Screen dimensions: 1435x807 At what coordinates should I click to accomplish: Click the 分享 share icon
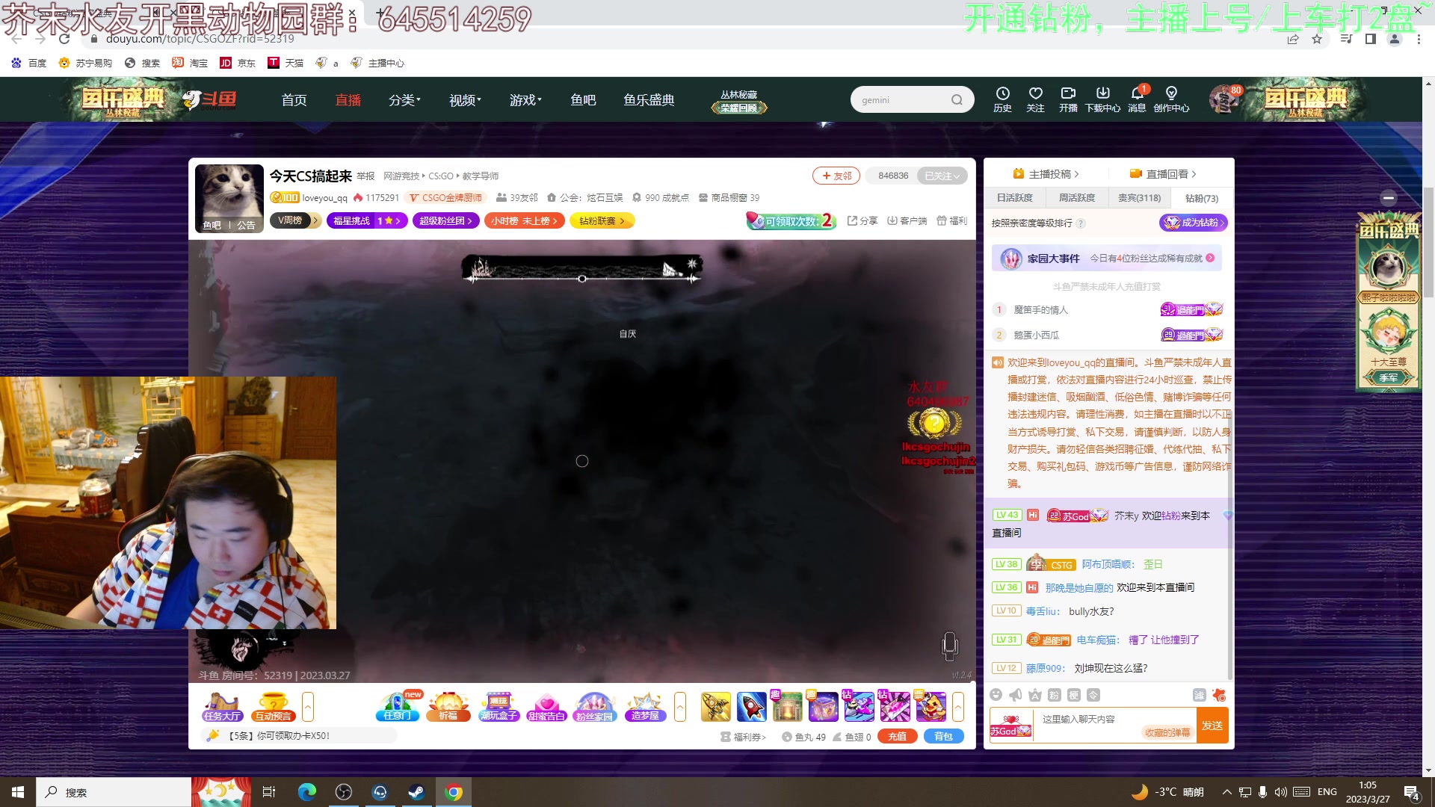(x=862, y=220)
